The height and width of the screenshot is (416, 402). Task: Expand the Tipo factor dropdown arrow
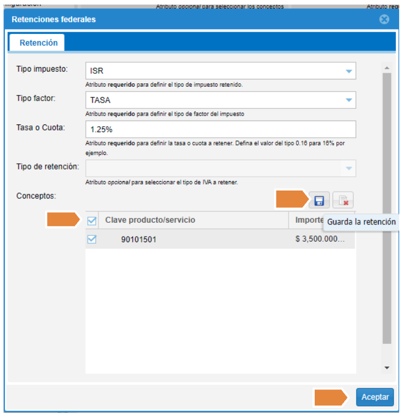349,100
